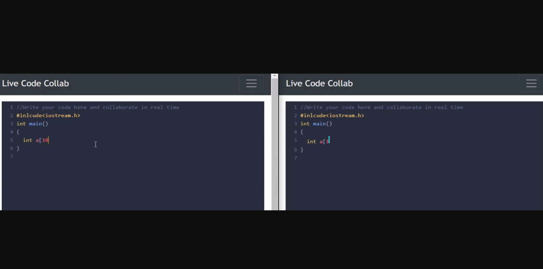Image resolution: width=543 pixels, height=269 pixels.
Task: Click the comment line in right editor
Action: pyautogui.click(x=382, y=107)
